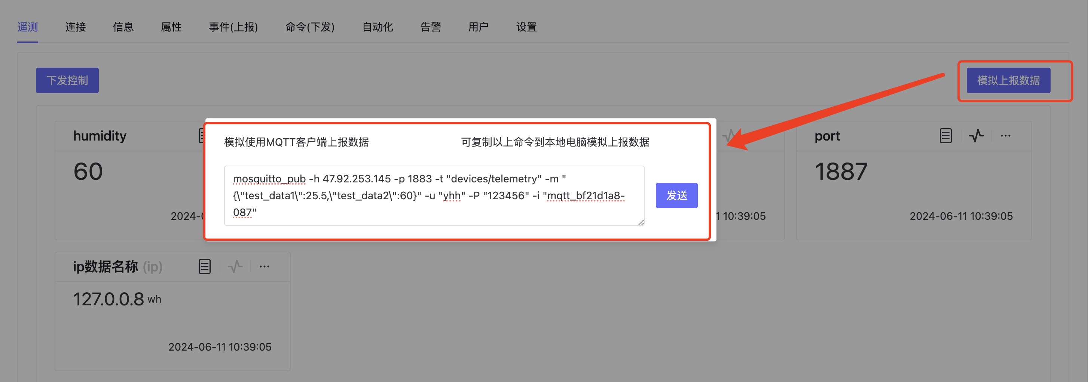Go to the 设置 tab
Viewport: 1088px width, 382px height.
point(526,27)
